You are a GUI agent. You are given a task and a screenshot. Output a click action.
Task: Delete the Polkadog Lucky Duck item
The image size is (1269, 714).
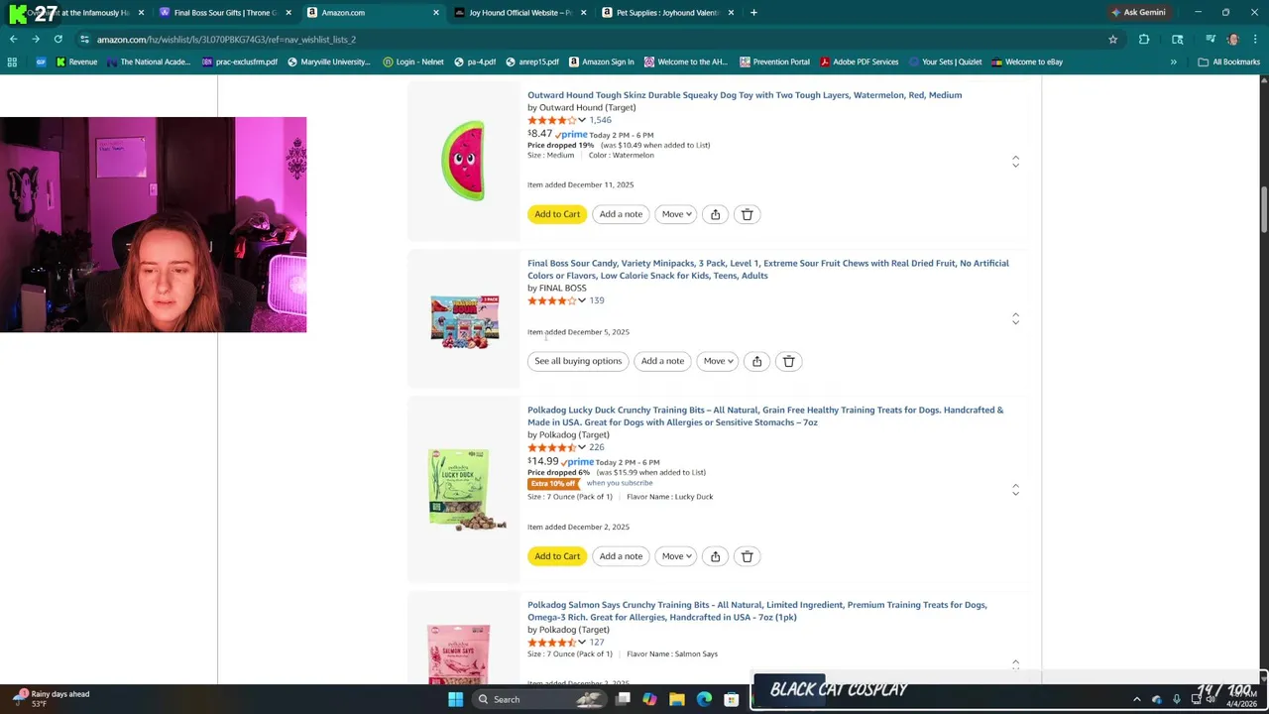click(748, 556)
